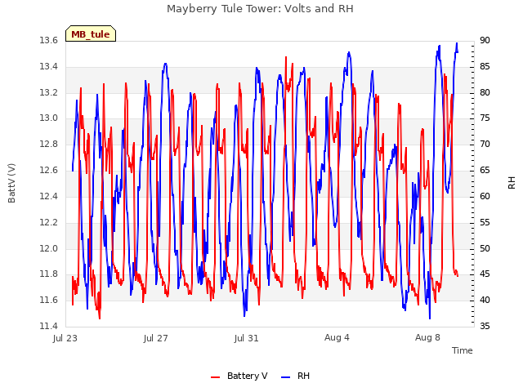Viewport: 523px width, 392px height.
Task: Click the Jul 27 date tick label
Action: click(156, 338)
